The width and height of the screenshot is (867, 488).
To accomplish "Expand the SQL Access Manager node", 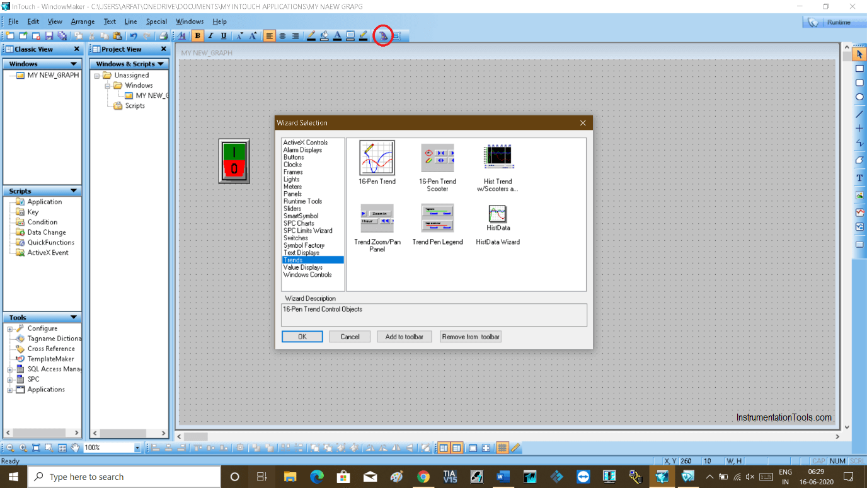I will [x=10, y=369].
